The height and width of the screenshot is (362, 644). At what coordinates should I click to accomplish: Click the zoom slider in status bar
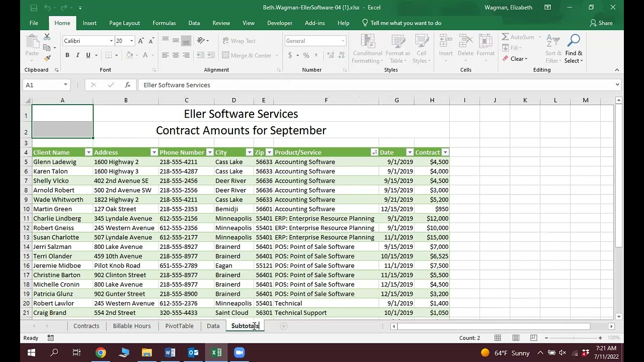(x=573, y=338)
